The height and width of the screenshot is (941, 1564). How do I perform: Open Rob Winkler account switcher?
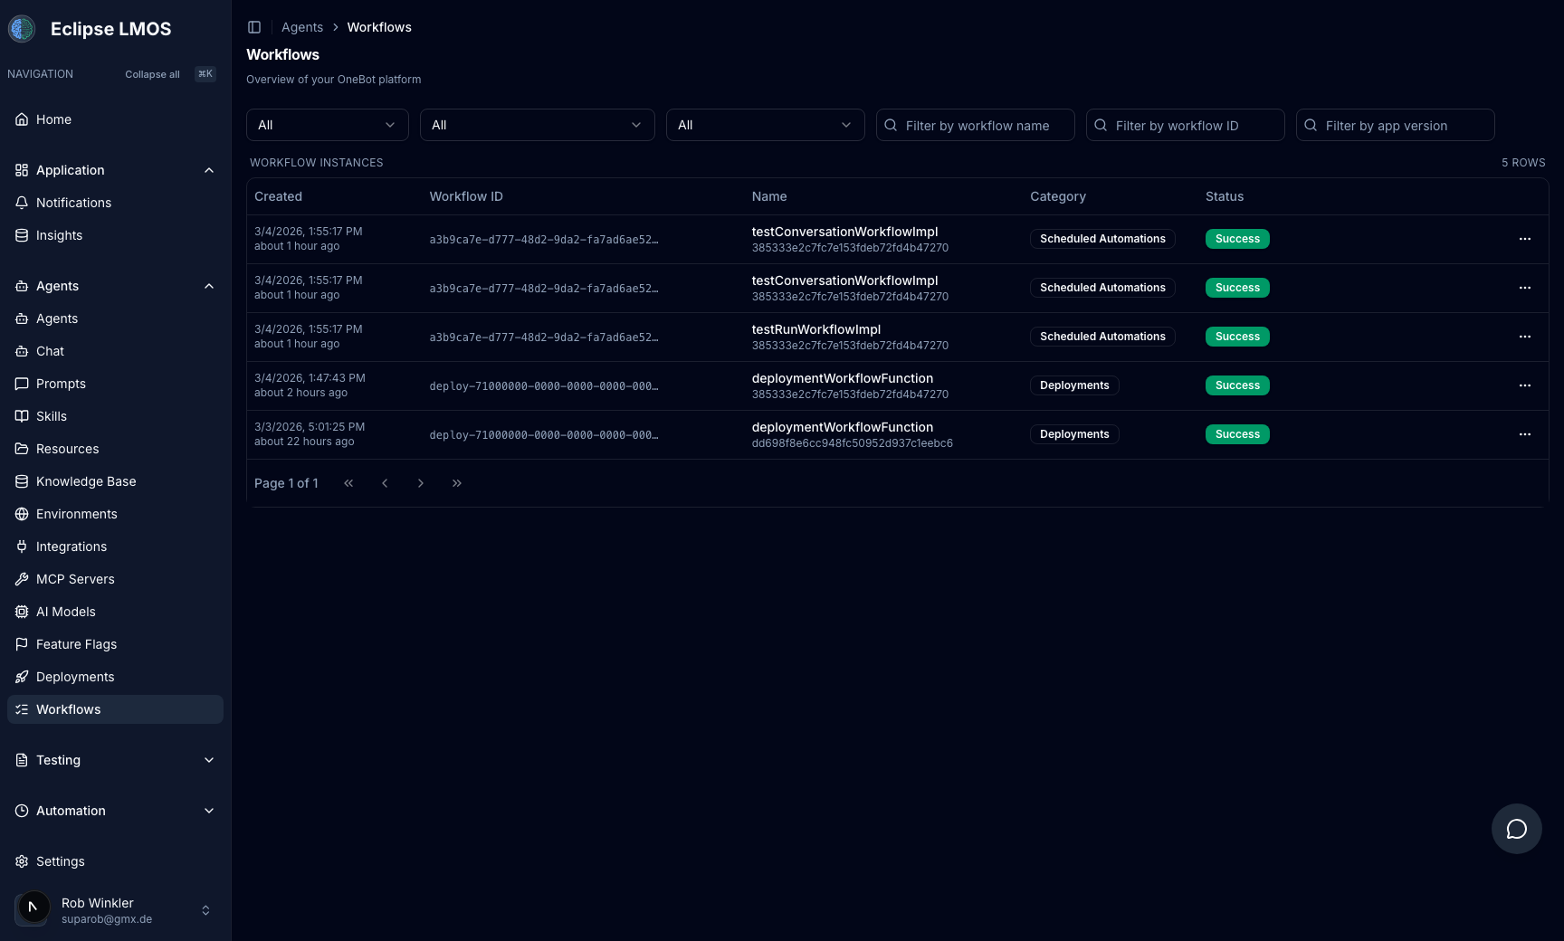coord(115,910)
